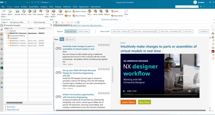
Task: Open the Datum Plane dropdown arrow
Action: [6, 17]
